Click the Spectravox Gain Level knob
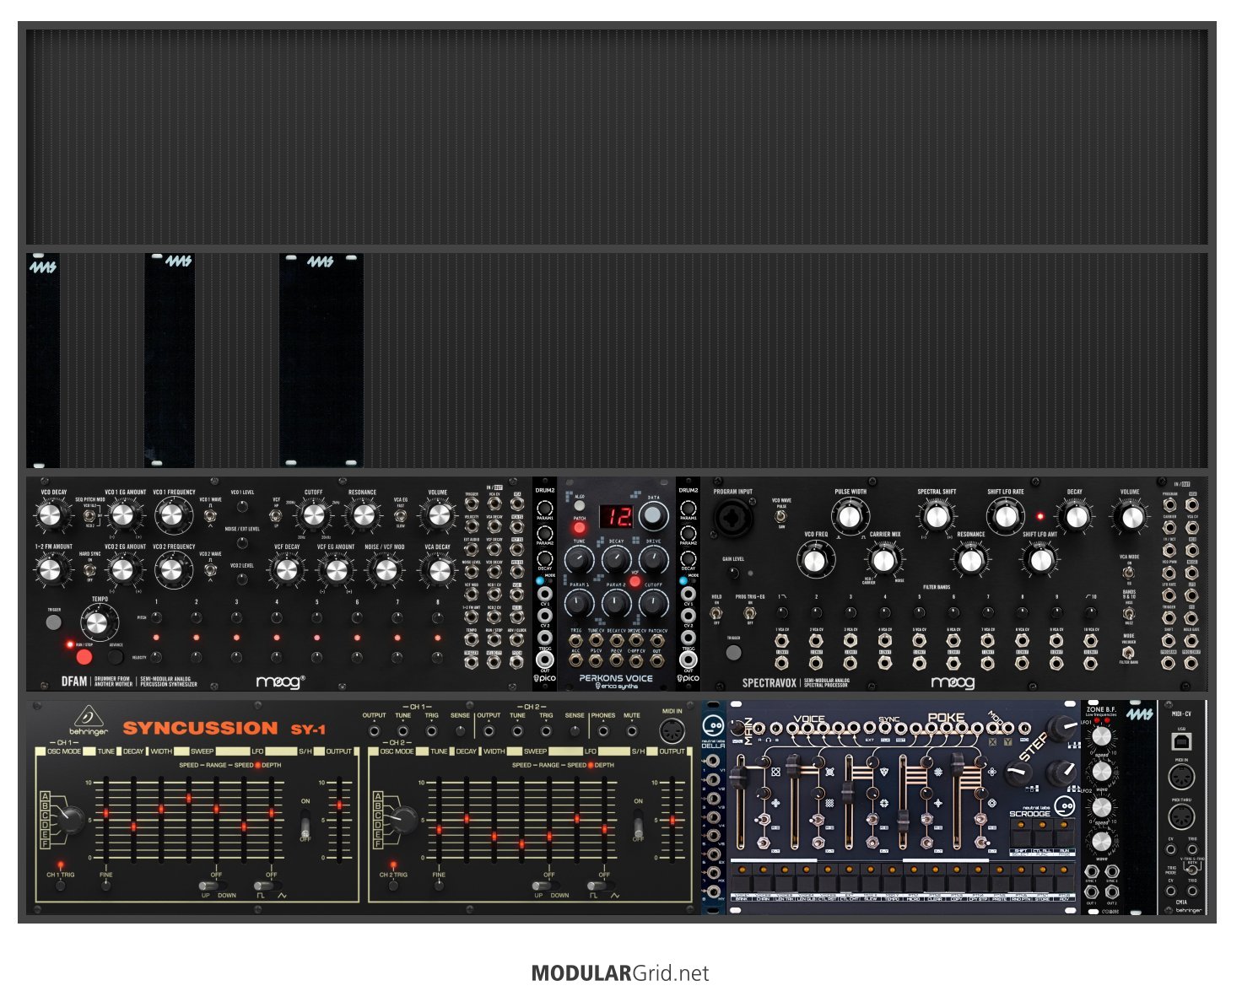 pos(733,574)
